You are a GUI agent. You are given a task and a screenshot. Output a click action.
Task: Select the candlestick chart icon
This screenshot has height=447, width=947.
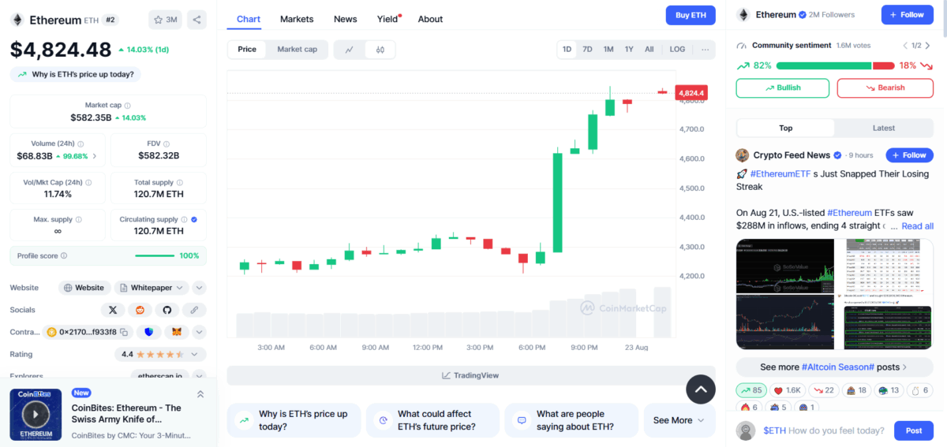click(380, 50)
